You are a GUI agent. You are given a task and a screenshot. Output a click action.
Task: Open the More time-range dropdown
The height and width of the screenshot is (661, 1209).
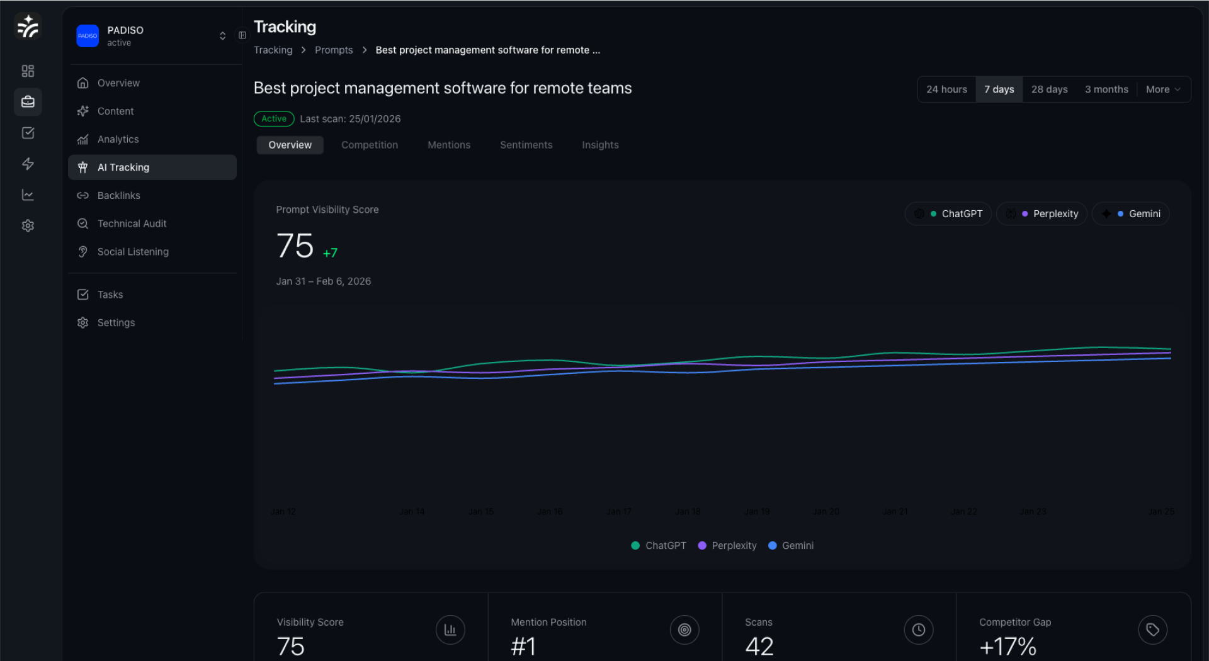tap(1162, 89)
